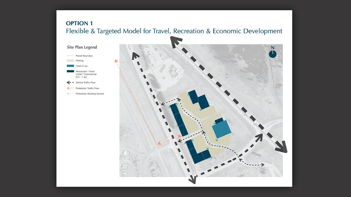Viewport: 351px width, 197px height.
Task: Click the large arrowhead above the map
Action: point(175,42)
